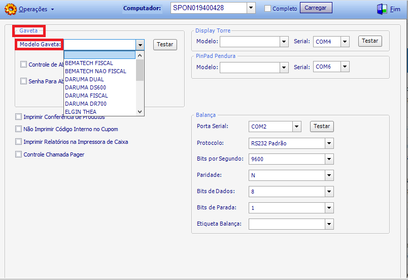The image size is (408, 280).
Task: Enable Não Imprimir Código Interno no Cupom
Action: click(x=18, y=129)
